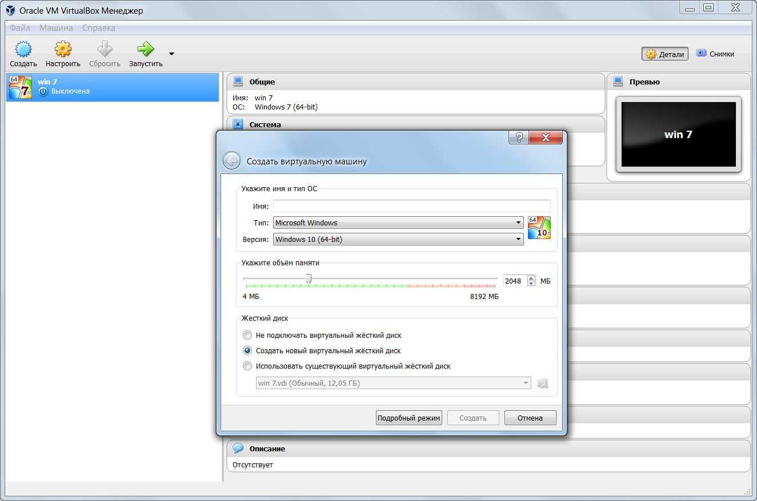Select the win 7 virtual machine entry
Image resolution: width=757 pixels, height=501 pixels.
point(113,87)
